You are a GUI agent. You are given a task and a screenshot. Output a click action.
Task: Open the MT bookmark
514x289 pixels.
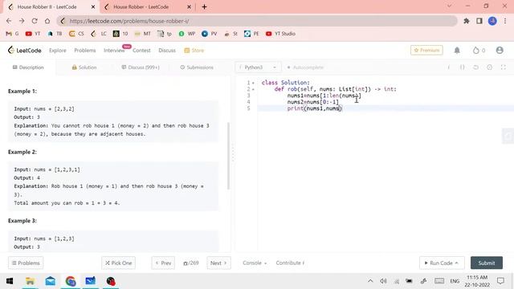click(x=143, y=34)
